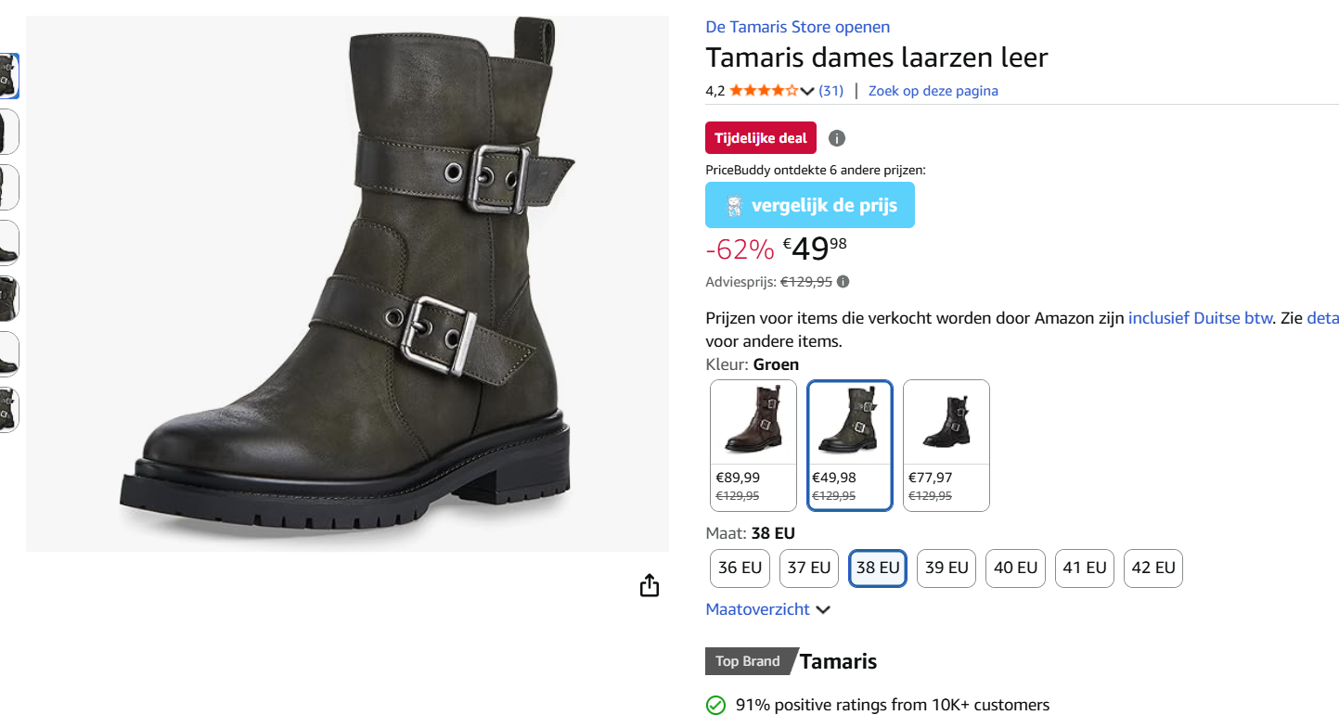This screenshot has width=1339, height=715.
Task: Select Zoek op deze pagina
Action: (933, 90)
